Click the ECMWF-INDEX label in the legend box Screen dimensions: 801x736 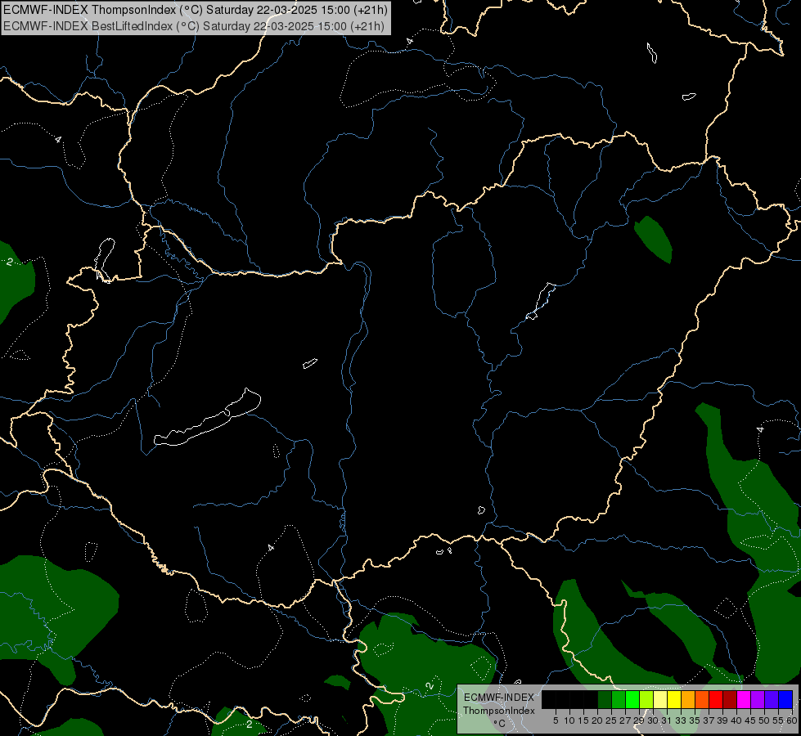click(498, 698)
